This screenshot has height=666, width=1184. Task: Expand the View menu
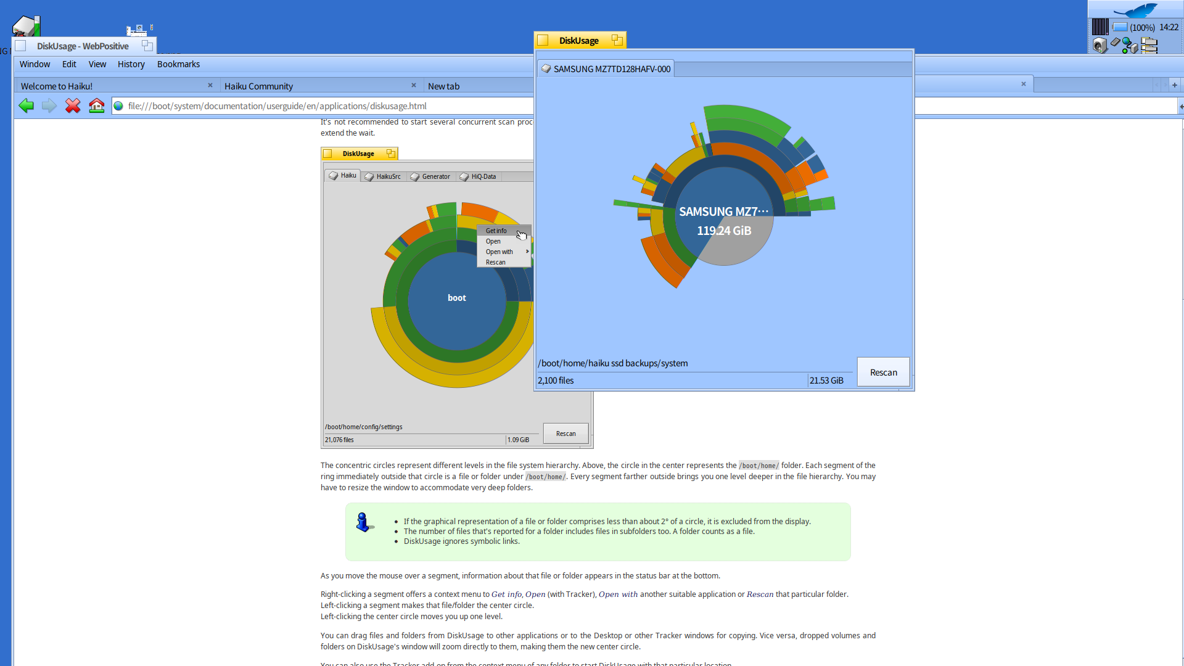(97, 64)
